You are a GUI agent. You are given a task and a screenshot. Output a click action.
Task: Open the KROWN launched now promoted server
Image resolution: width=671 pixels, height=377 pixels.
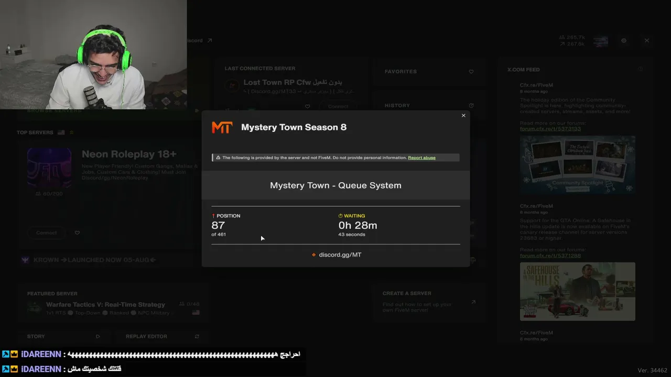point(94,260)
